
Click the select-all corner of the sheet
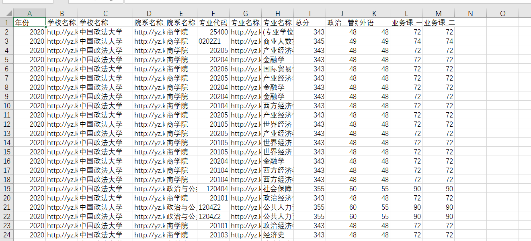click(x=7, y=13)
